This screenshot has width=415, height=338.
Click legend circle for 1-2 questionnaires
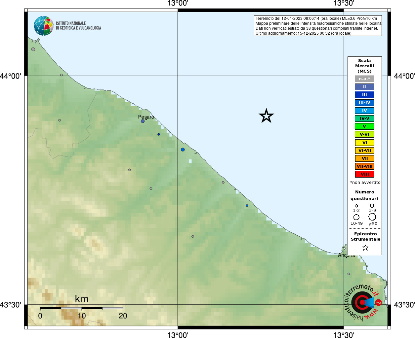(356, 206)
